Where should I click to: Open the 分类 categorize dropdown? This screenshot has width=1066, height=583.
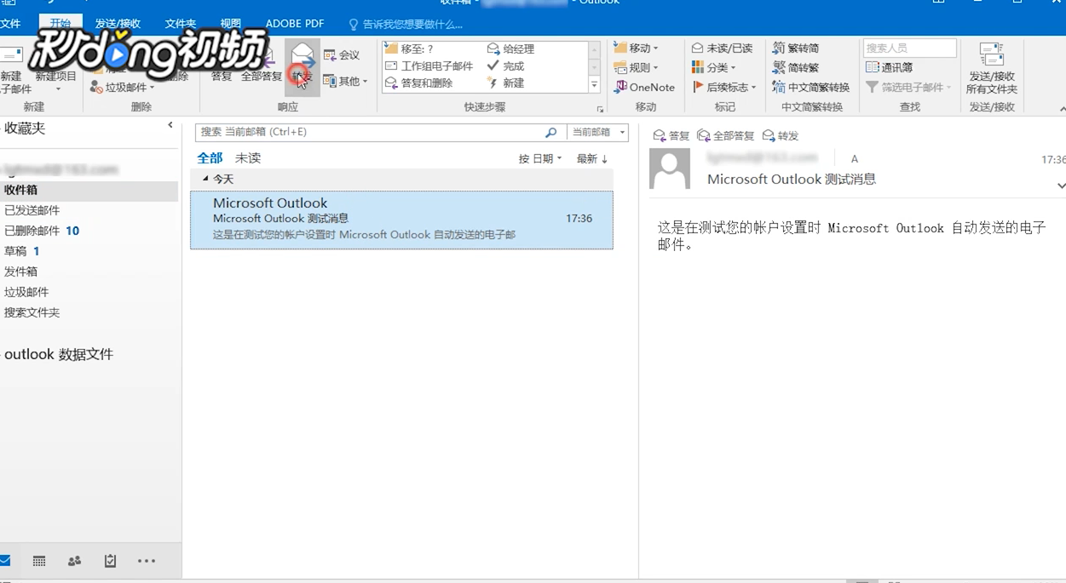(713, 67)
